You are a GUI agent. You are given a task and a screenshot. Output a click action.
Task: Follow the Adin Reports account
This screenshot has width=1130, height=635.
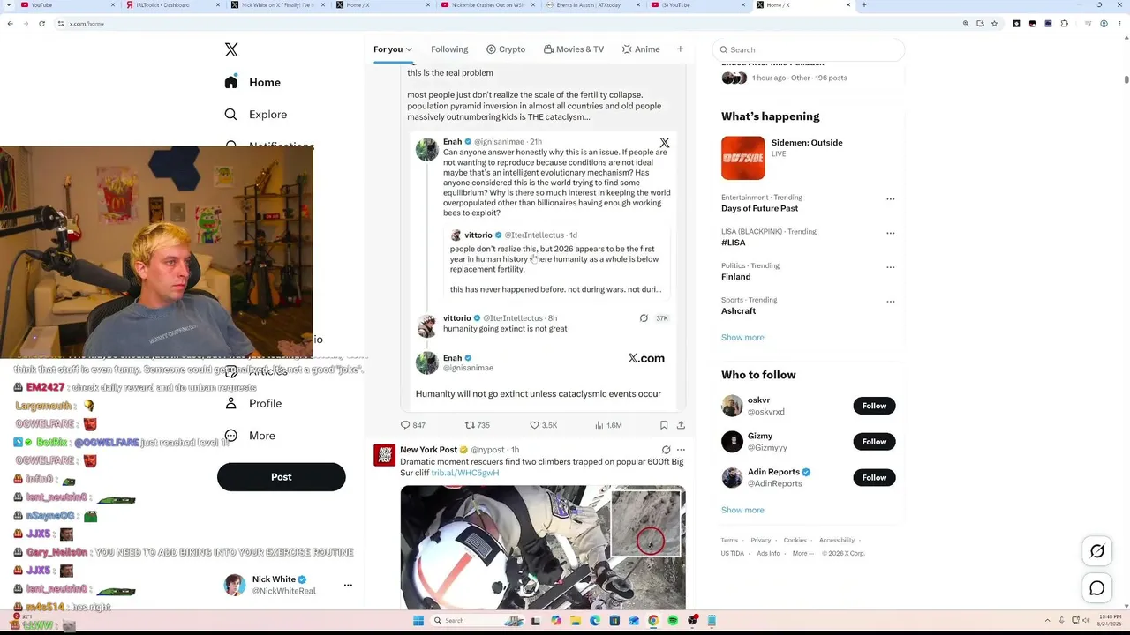(x=874, y=478)
